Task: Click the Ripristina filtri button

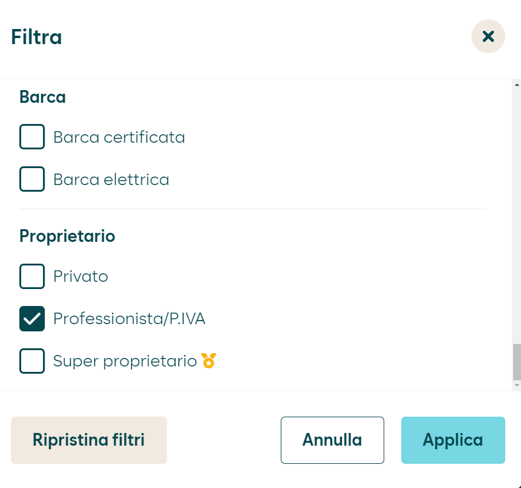Action: point(89,440)
